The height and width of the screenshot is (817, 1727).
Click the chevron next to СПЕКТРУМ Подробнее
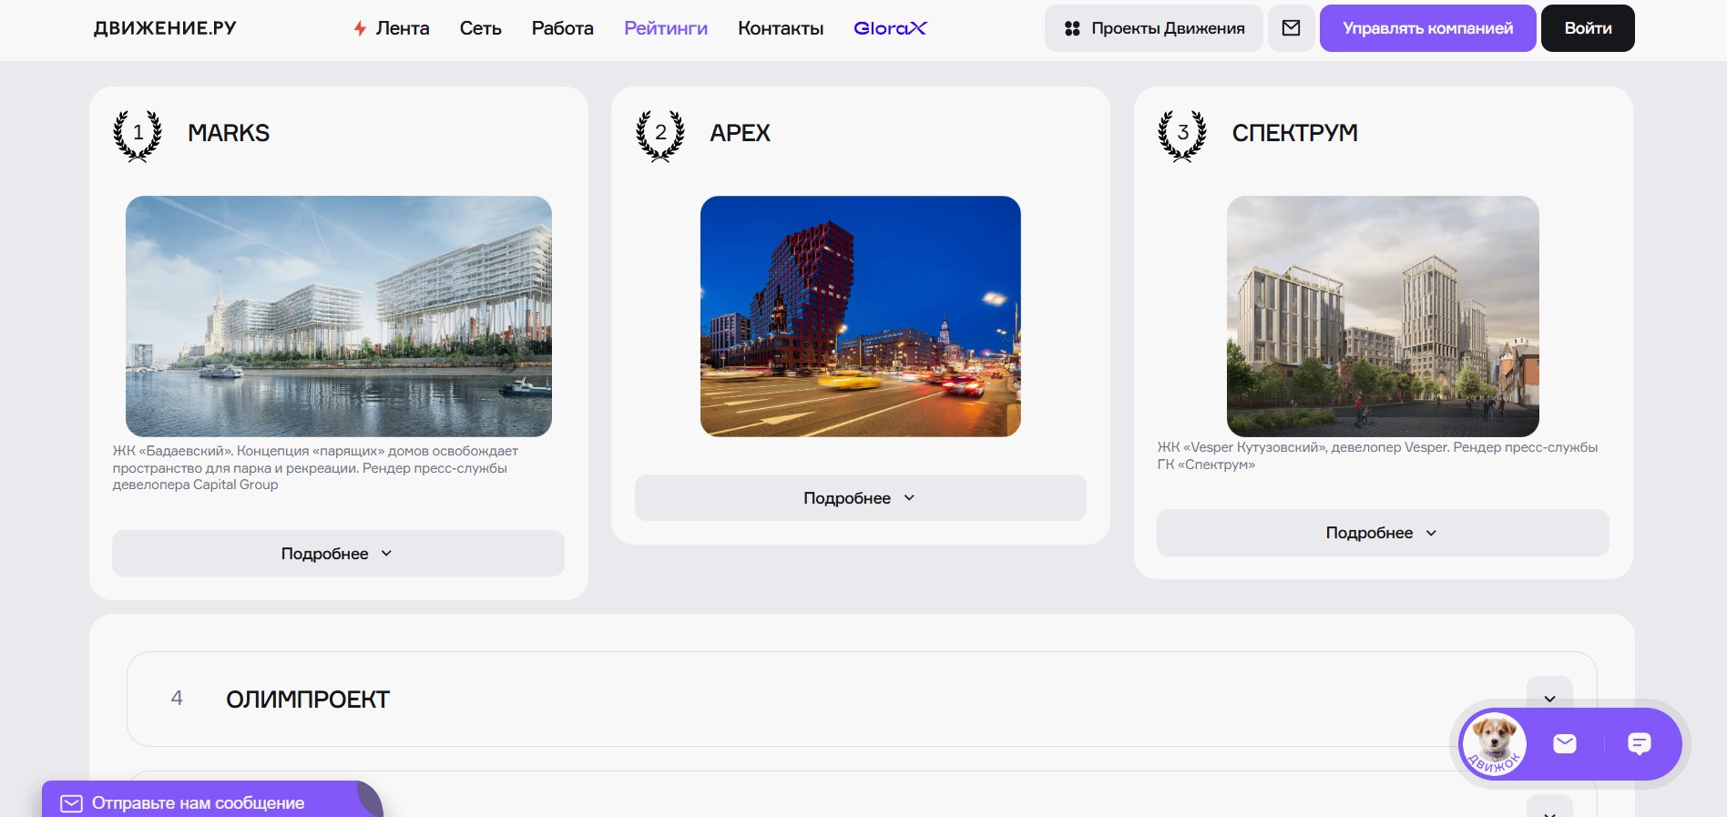[1431, 533]
